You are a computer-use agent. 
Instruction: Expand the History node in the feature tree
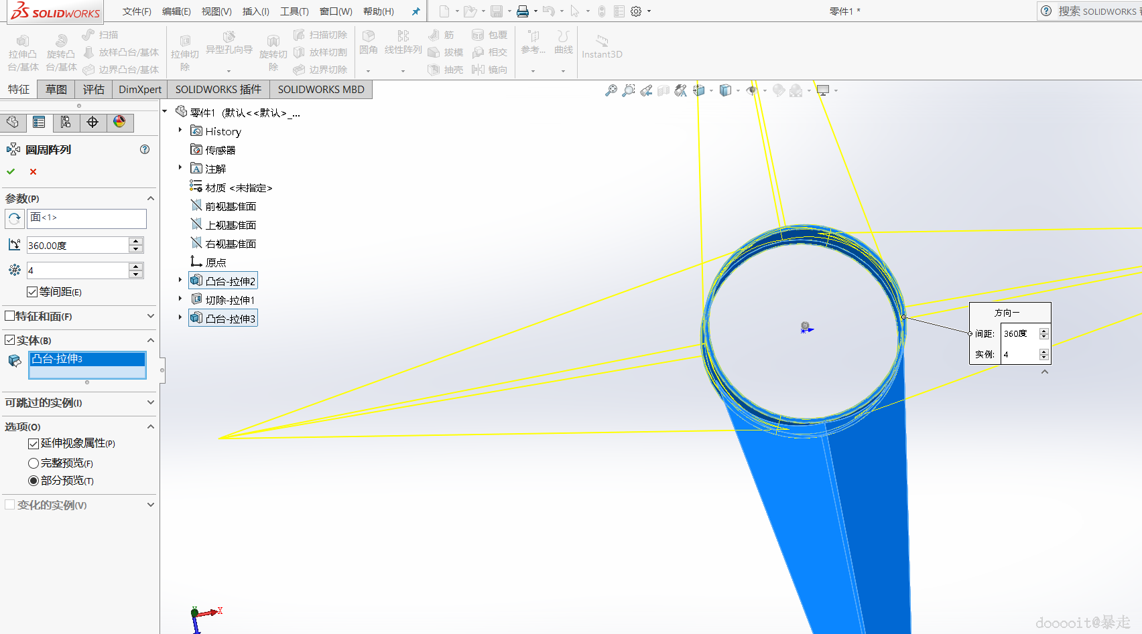pos(180,131)
